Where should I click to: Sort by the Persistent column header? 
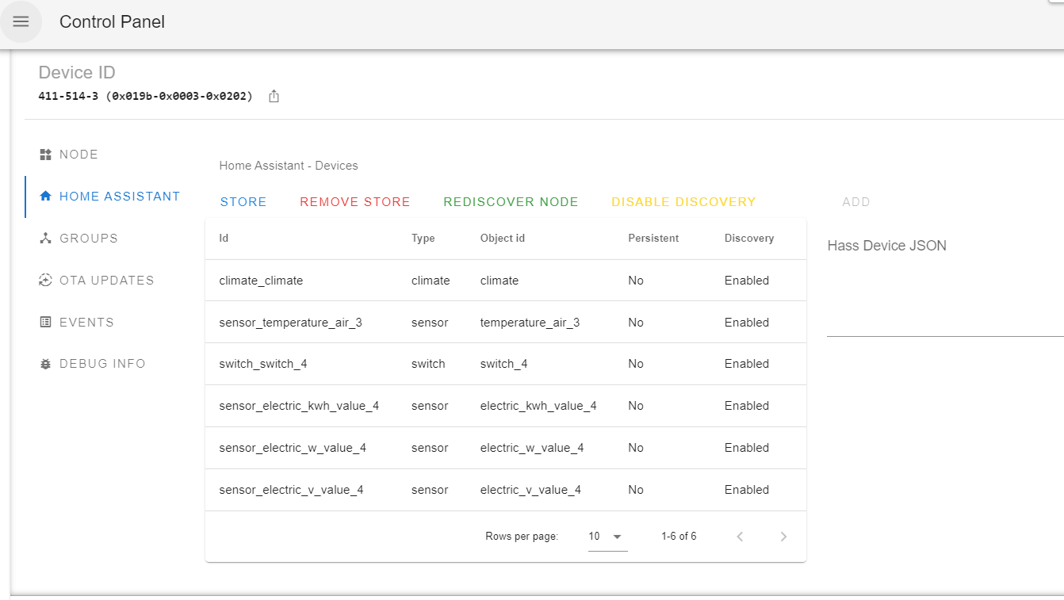653,238
